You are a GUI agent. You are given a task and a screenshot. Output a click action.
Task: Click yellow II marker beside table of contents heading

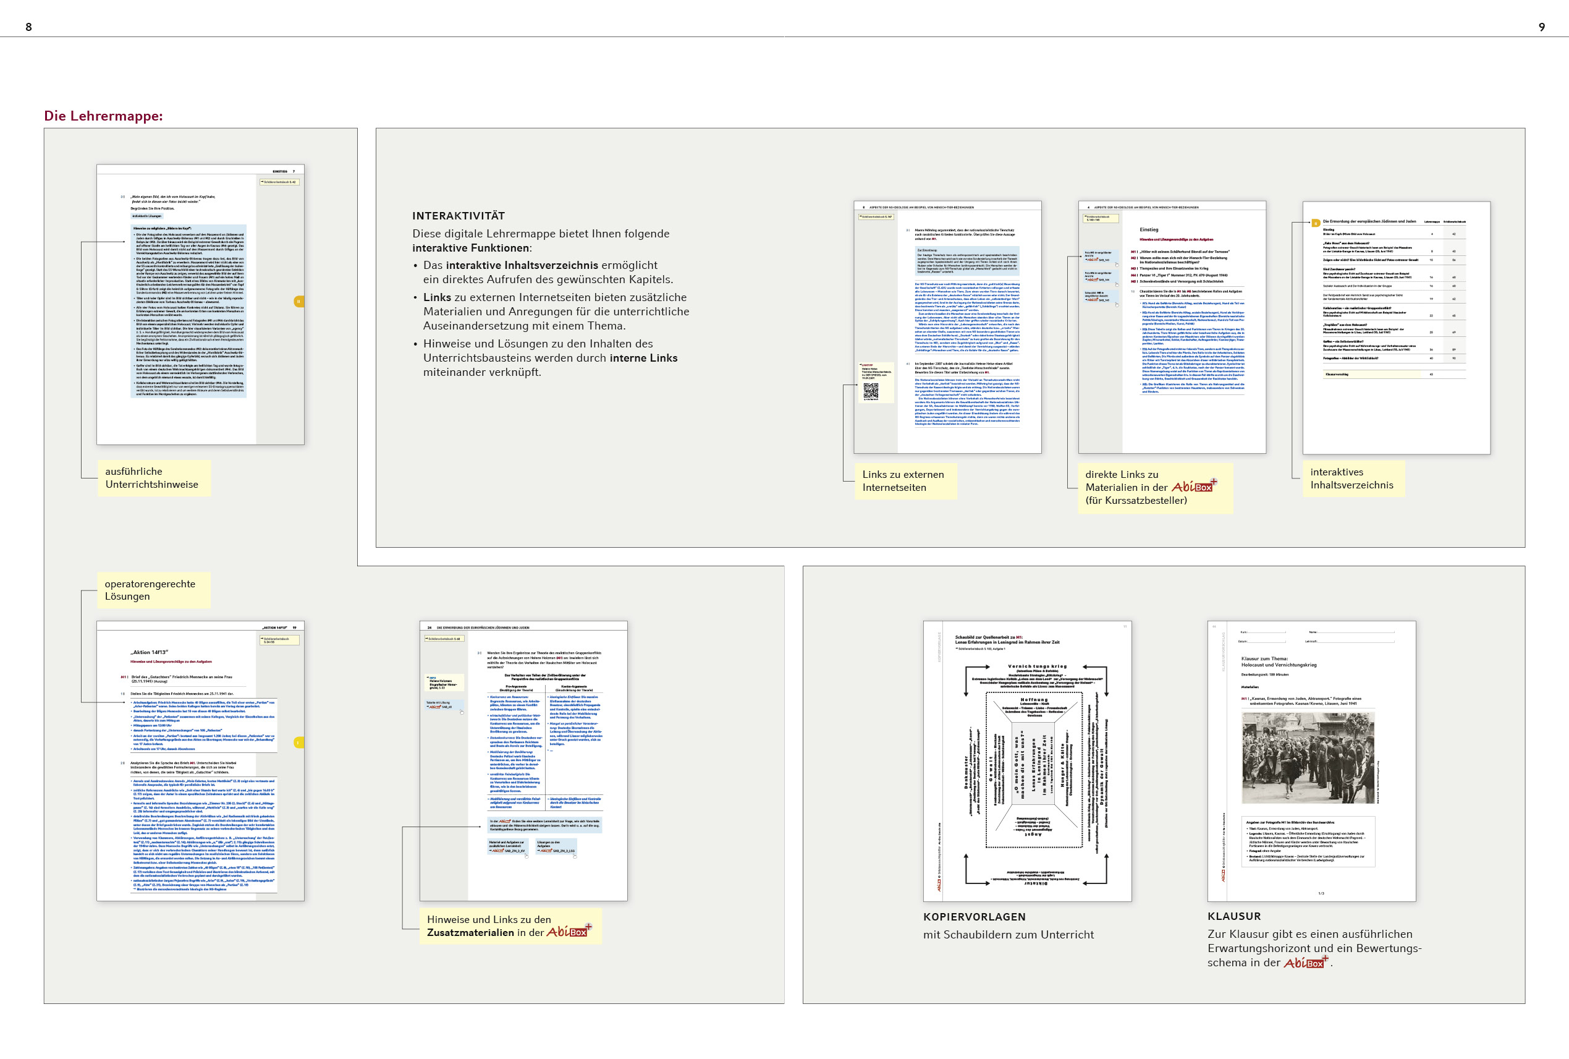click(x=1315, y=223)
